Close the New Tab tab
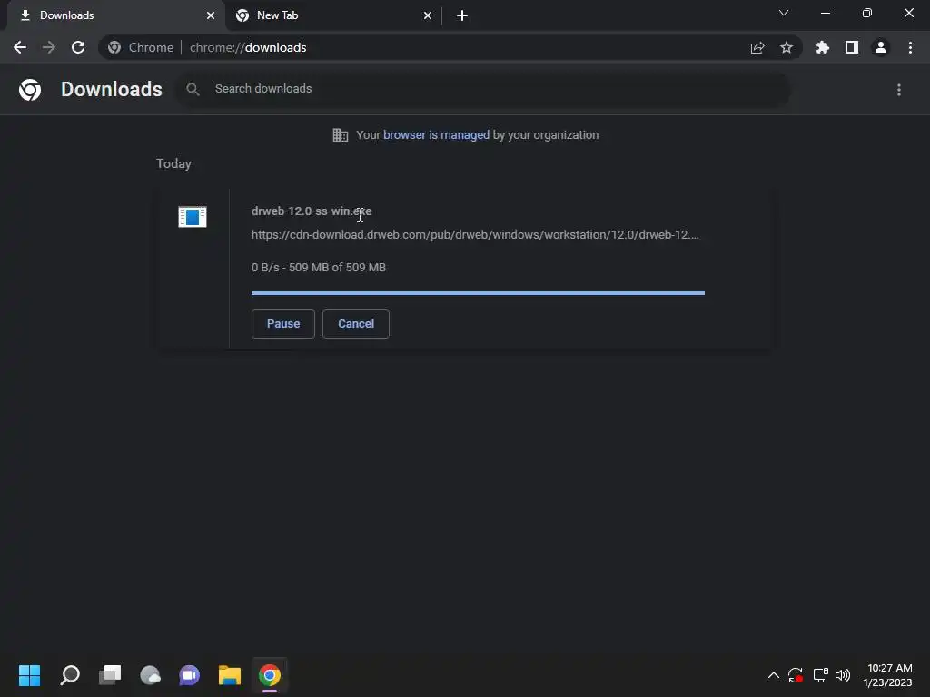930x697 pixels. coord(428,15)
